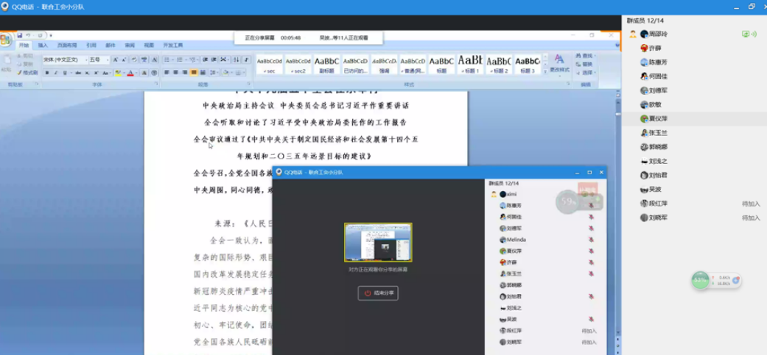Customize Quick Access toolbar dropdown arrow
The width and height of the screenshot is (767, 355).
pyautogui.click(x=51, y=35)
